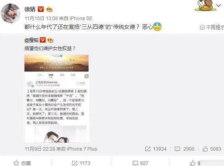Open the @瘦驼 user mention
This screenshot has height=166, width=224.
coord(31,40)
